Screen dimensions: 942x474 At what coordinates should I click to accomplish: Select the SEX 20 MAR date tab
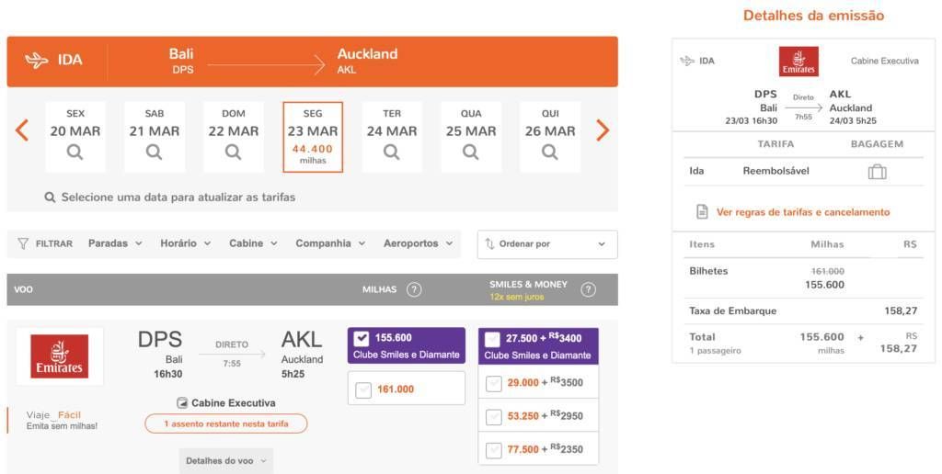[x=75, y=137]
